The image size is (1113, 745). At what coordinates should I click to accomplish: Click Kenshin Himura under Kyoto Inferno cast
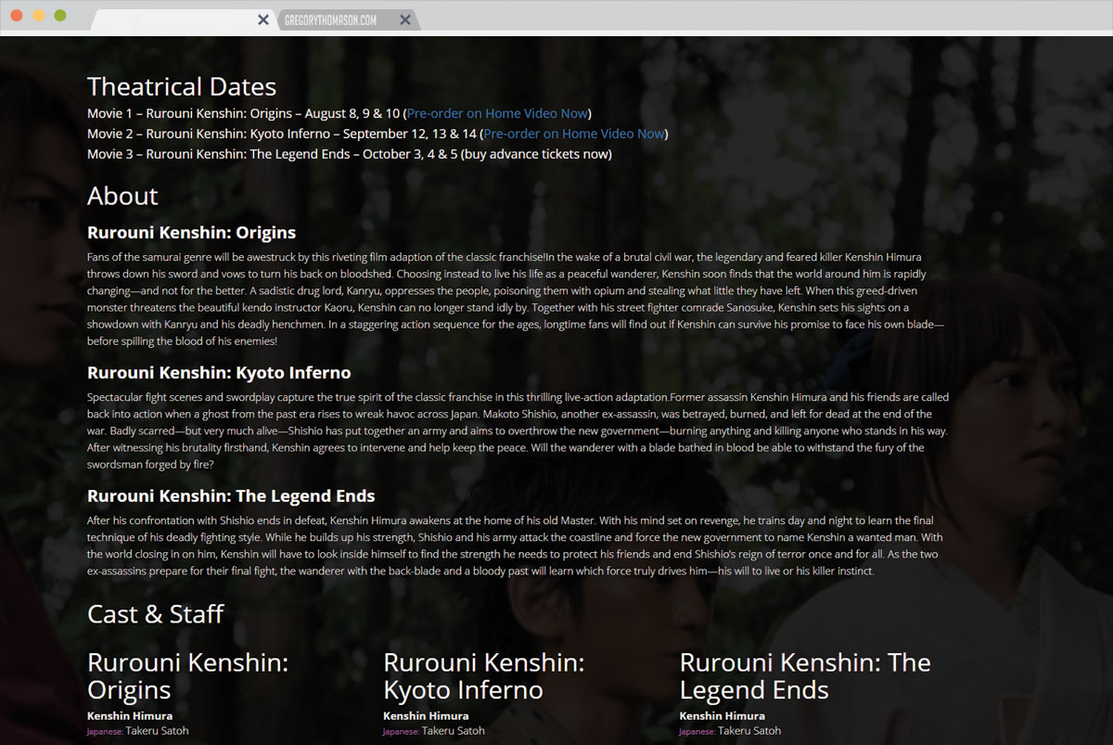(426, 715)
